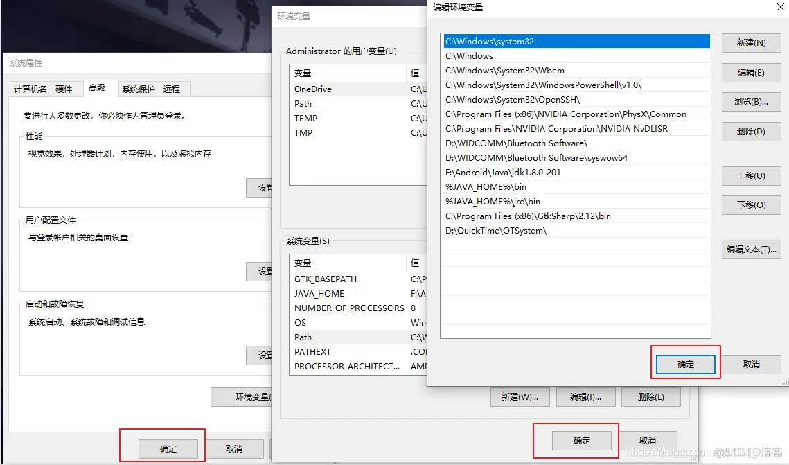Screen dimensions: 789x465
Task: Select PROCESSOR_ARCHITECT... system variable
Action: (358, 367)
